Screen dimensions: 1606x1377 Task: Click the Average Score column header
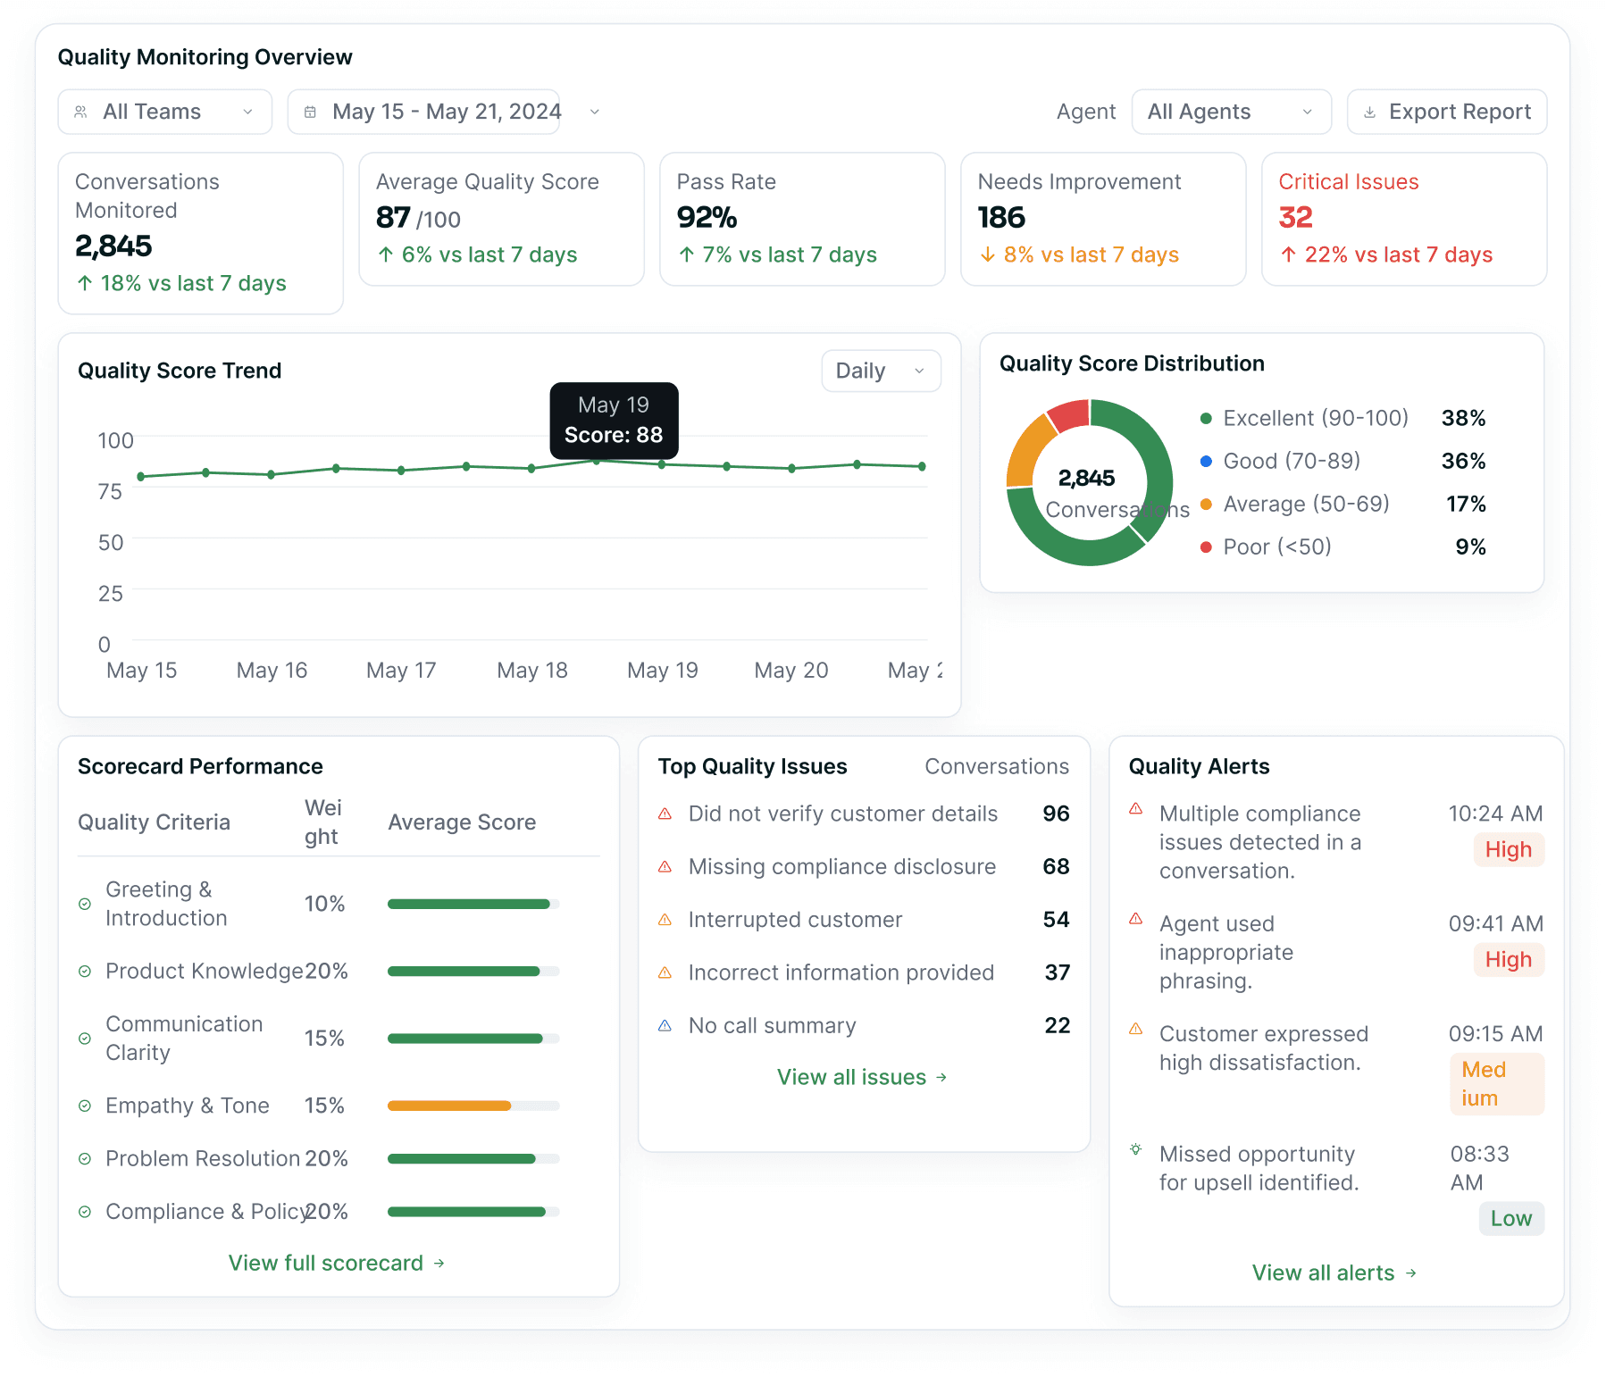click(462, 822)
